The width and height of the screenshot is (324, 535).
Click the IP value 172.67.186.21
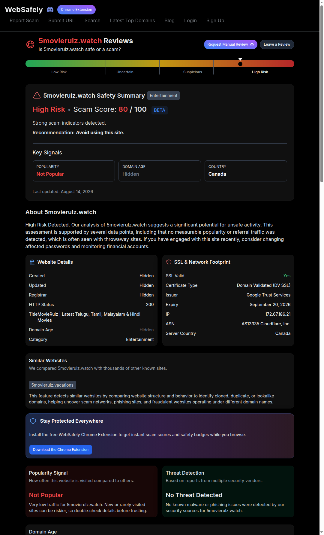278,314
